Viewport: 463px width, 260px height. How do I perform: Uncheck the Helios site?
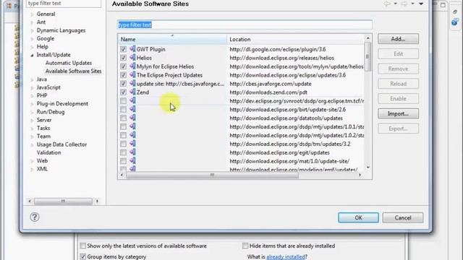pyautogui.click(x=123, y=58)
